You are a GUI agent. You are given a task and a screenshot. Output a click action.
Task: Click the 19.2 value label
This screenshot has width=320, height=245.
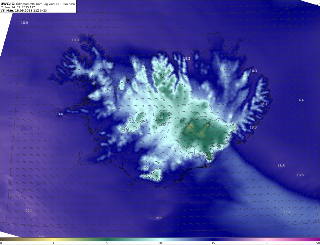(187, 58)
